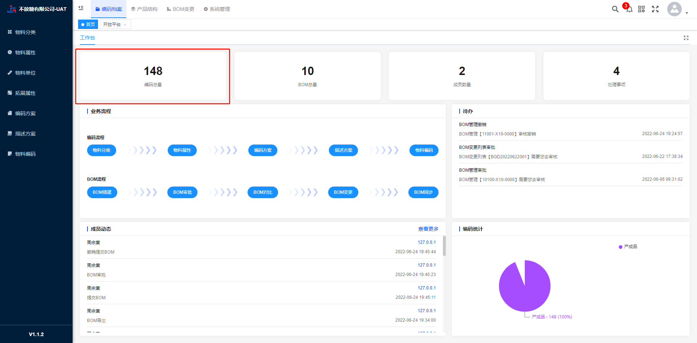Close the 开放平台 tab
This screenshot has width=697, height=343.
click(125, 25)
